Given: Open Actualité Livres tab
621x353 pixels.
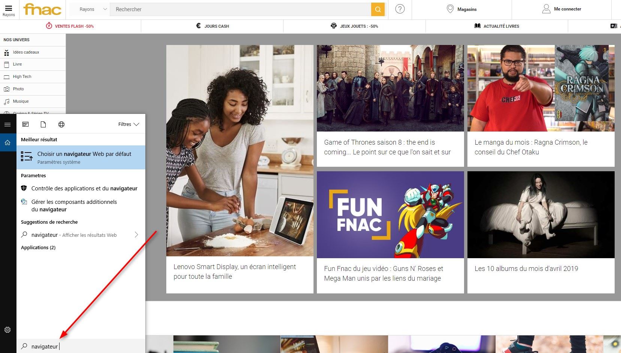Looking at the screenshot, I should (497, 26).
